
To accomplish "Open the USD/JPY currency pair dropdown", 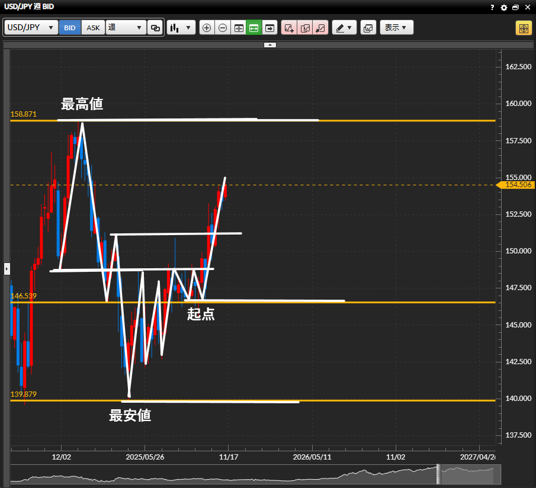I will [x=31, y=28].
